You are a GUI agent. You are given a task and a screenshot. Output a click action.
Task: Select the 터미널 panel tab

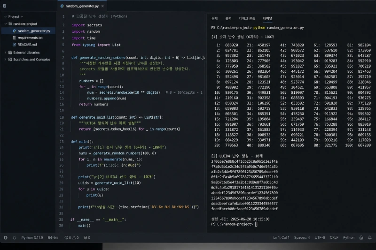[267, 19]
